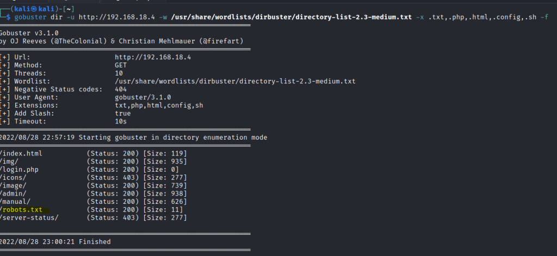Click the /login.php result line
This screenshot has height=256, width=557.
pyautogui.click(x=20, y=170)
